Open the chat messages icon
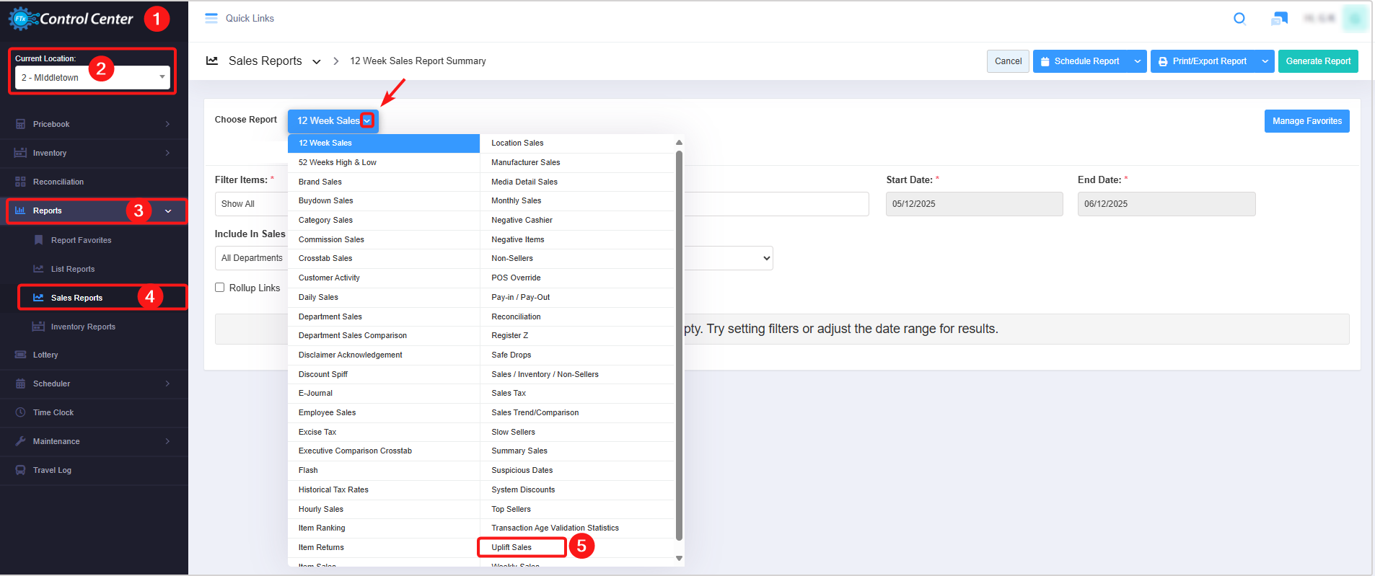This screenshot has height=576, width=1375. tap(1279, 19)
